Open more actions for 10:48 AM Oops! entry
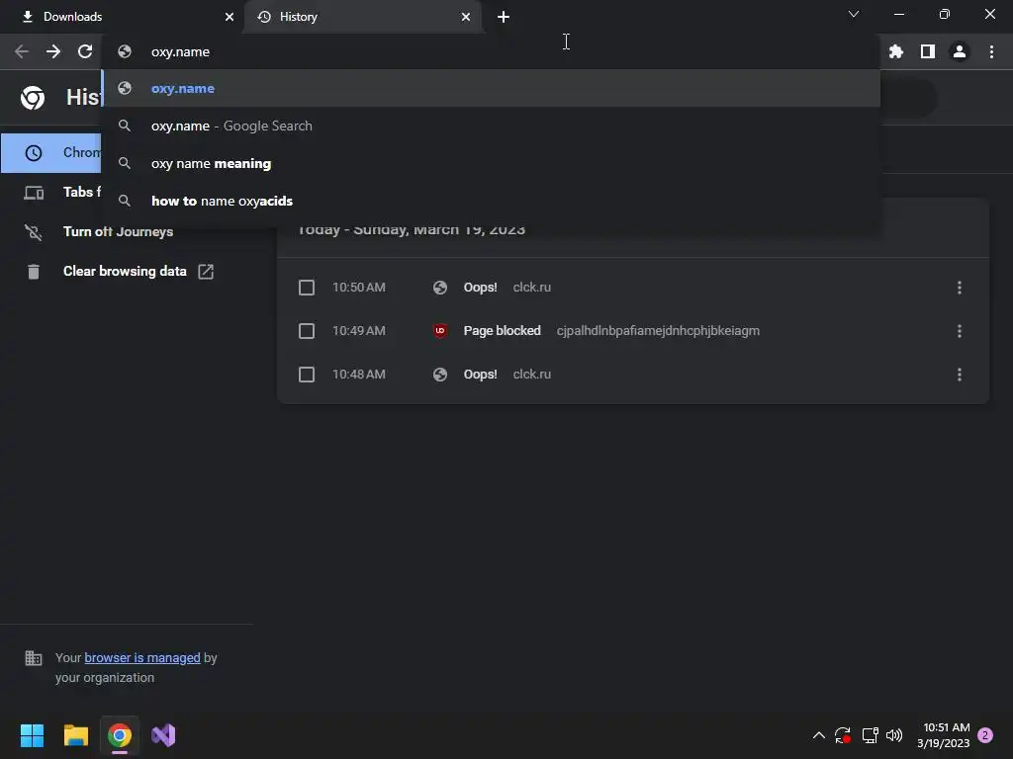 click(960, 375)
